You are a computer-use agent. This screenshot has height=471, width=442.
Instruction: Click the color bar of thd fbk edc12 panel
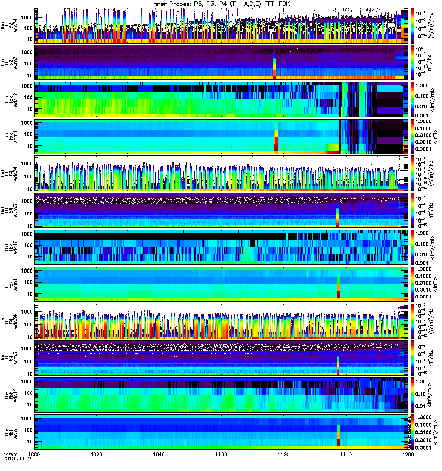(413, 247)
